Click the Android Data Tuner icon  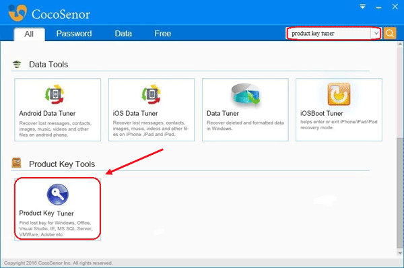pos(55,94)
